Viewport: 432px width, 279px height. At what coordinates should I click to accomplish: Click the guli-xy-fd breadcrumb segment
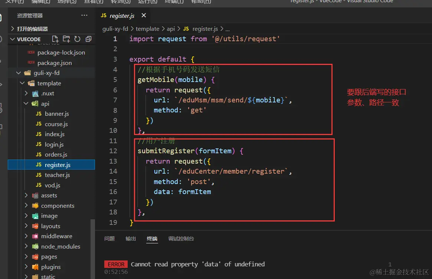pos(115,29)
